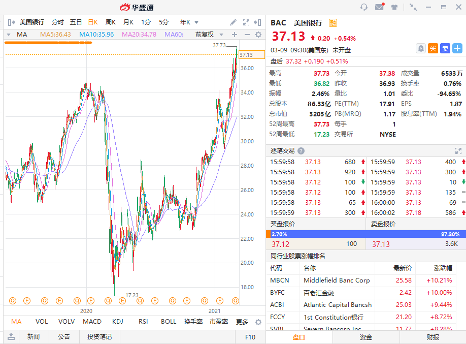
Task: Click the margin 融 badge icon
Action: 333,23
